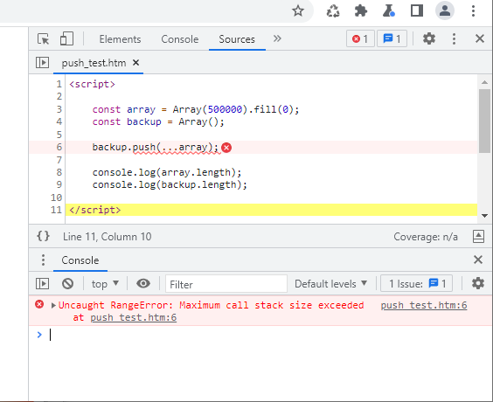
Task: Open the top context dropdown
Action: coord(105,284)
